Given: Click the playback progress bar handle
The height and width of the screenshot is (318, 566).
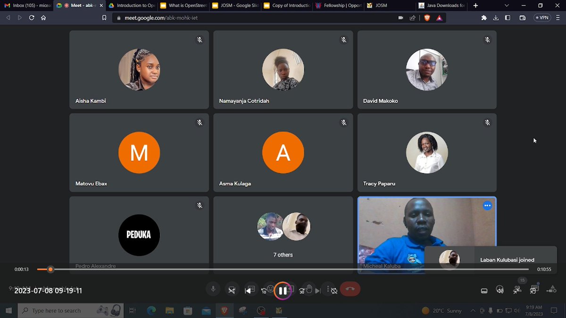Looking at the screenshot, I should click(x=50, y=269).
